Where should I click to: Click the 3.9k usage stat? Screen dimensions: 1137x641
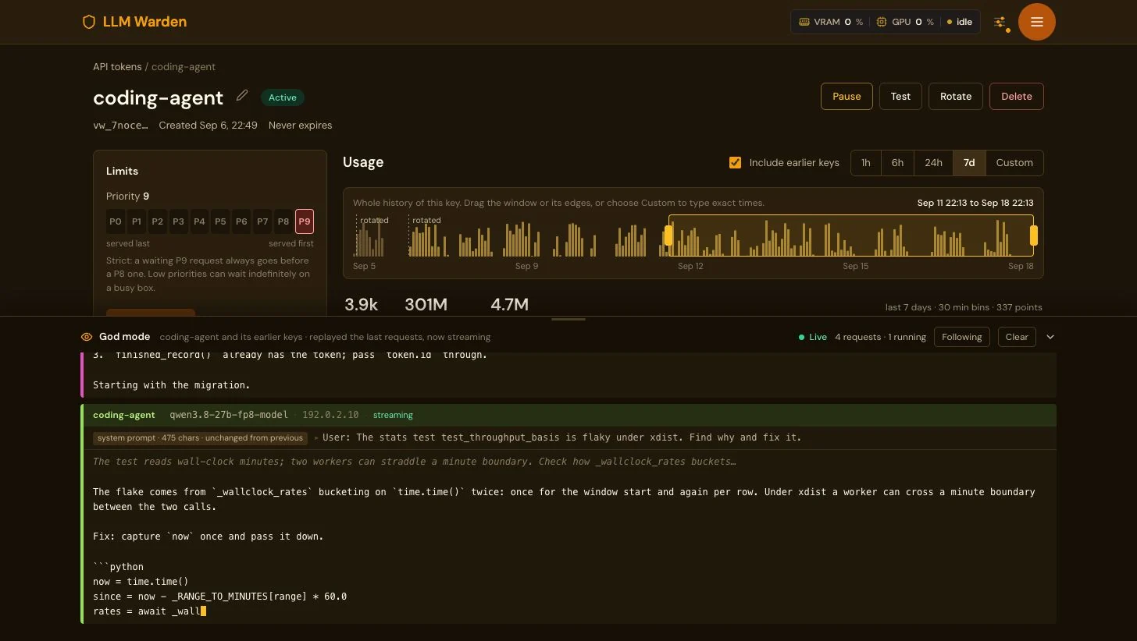pos(362,305)
